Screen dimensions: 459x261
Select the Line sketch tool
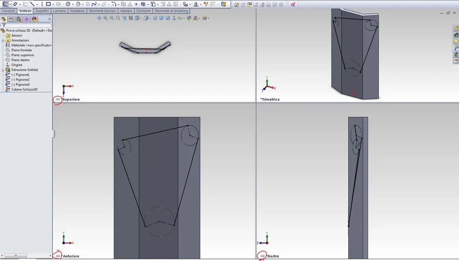coord(32,4)
